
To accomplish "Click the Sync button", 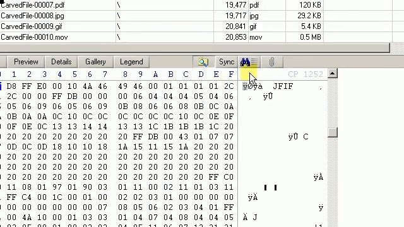I will (227, 62).
